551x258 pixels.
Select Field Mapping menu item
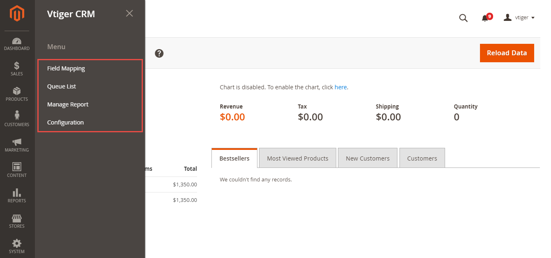coord(66,68)
